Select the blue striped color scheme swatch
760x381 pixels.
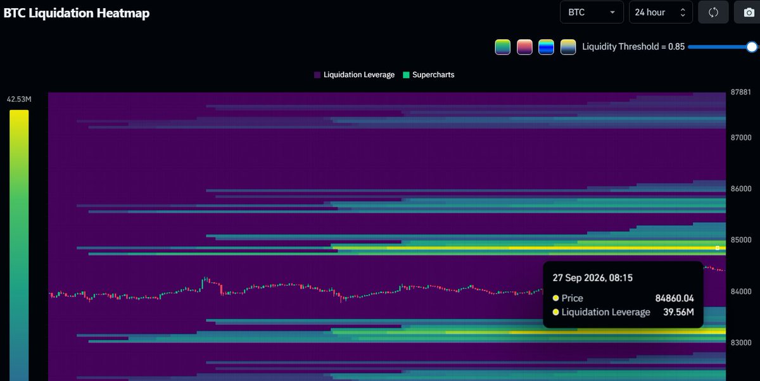(546, 47)
